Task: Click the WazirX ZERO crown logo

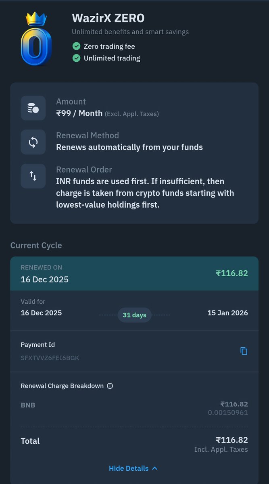Action: click(36, 39)
